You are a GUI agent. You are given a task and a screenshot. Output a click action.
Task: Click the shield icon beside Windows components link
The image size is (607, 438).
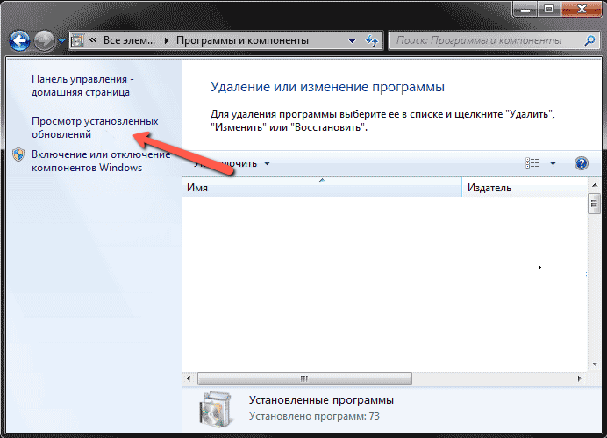pyautogui.click(x=18, y=154)
